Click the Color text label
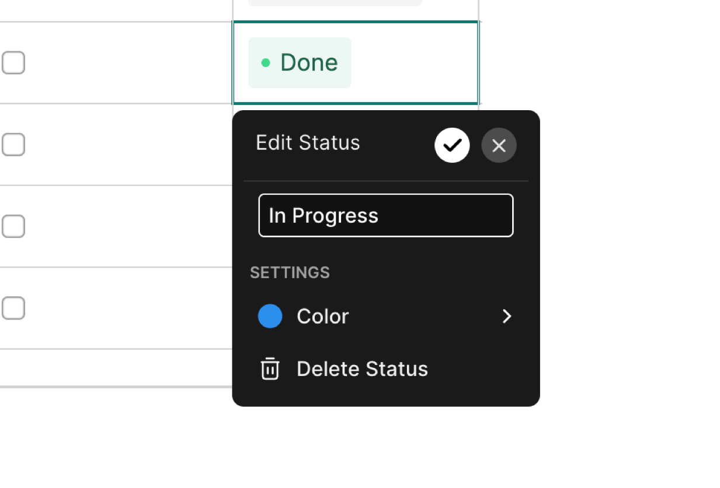 (322, 316)
